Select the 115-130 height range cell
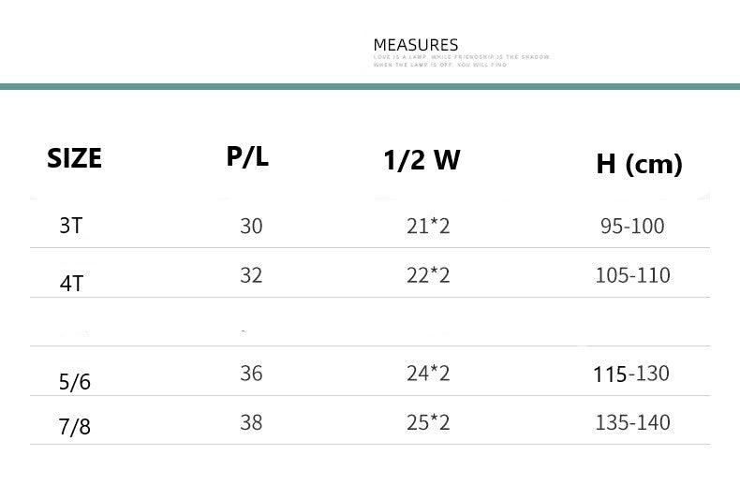 point(631,374)
